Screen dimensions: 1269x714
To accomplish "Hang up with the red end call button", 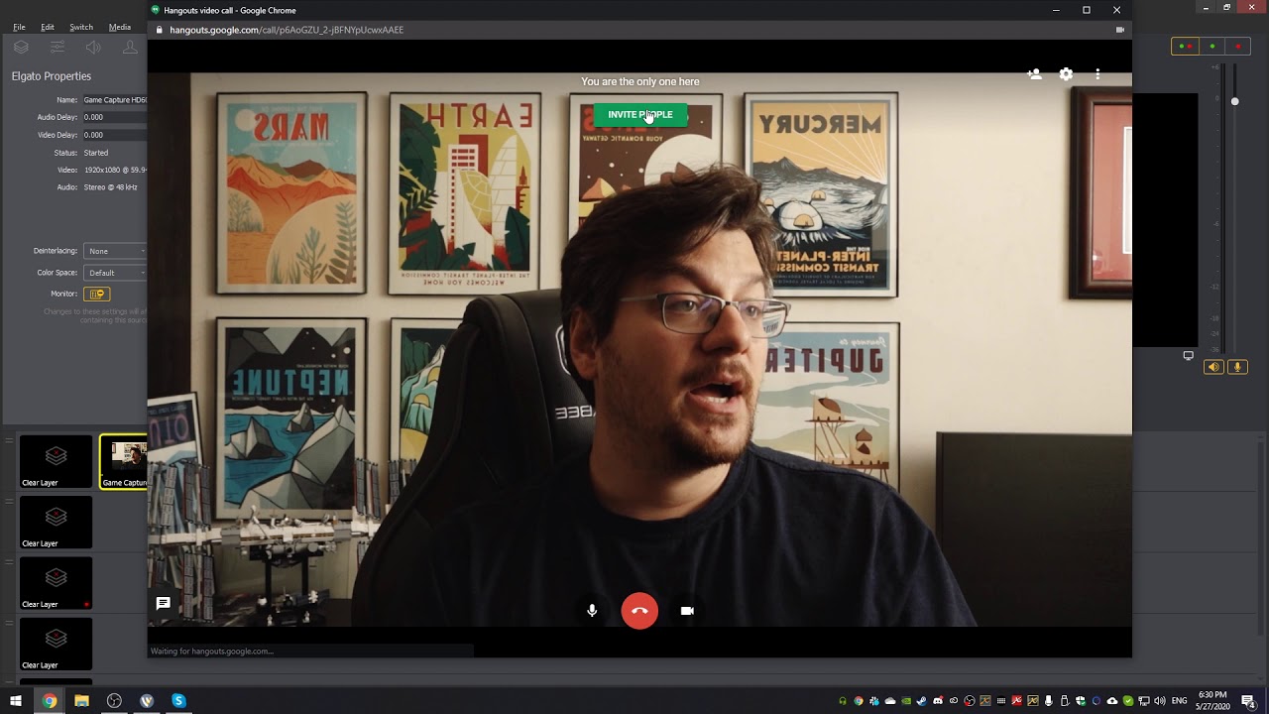I will pyautogui.click(x=639, y=611).
